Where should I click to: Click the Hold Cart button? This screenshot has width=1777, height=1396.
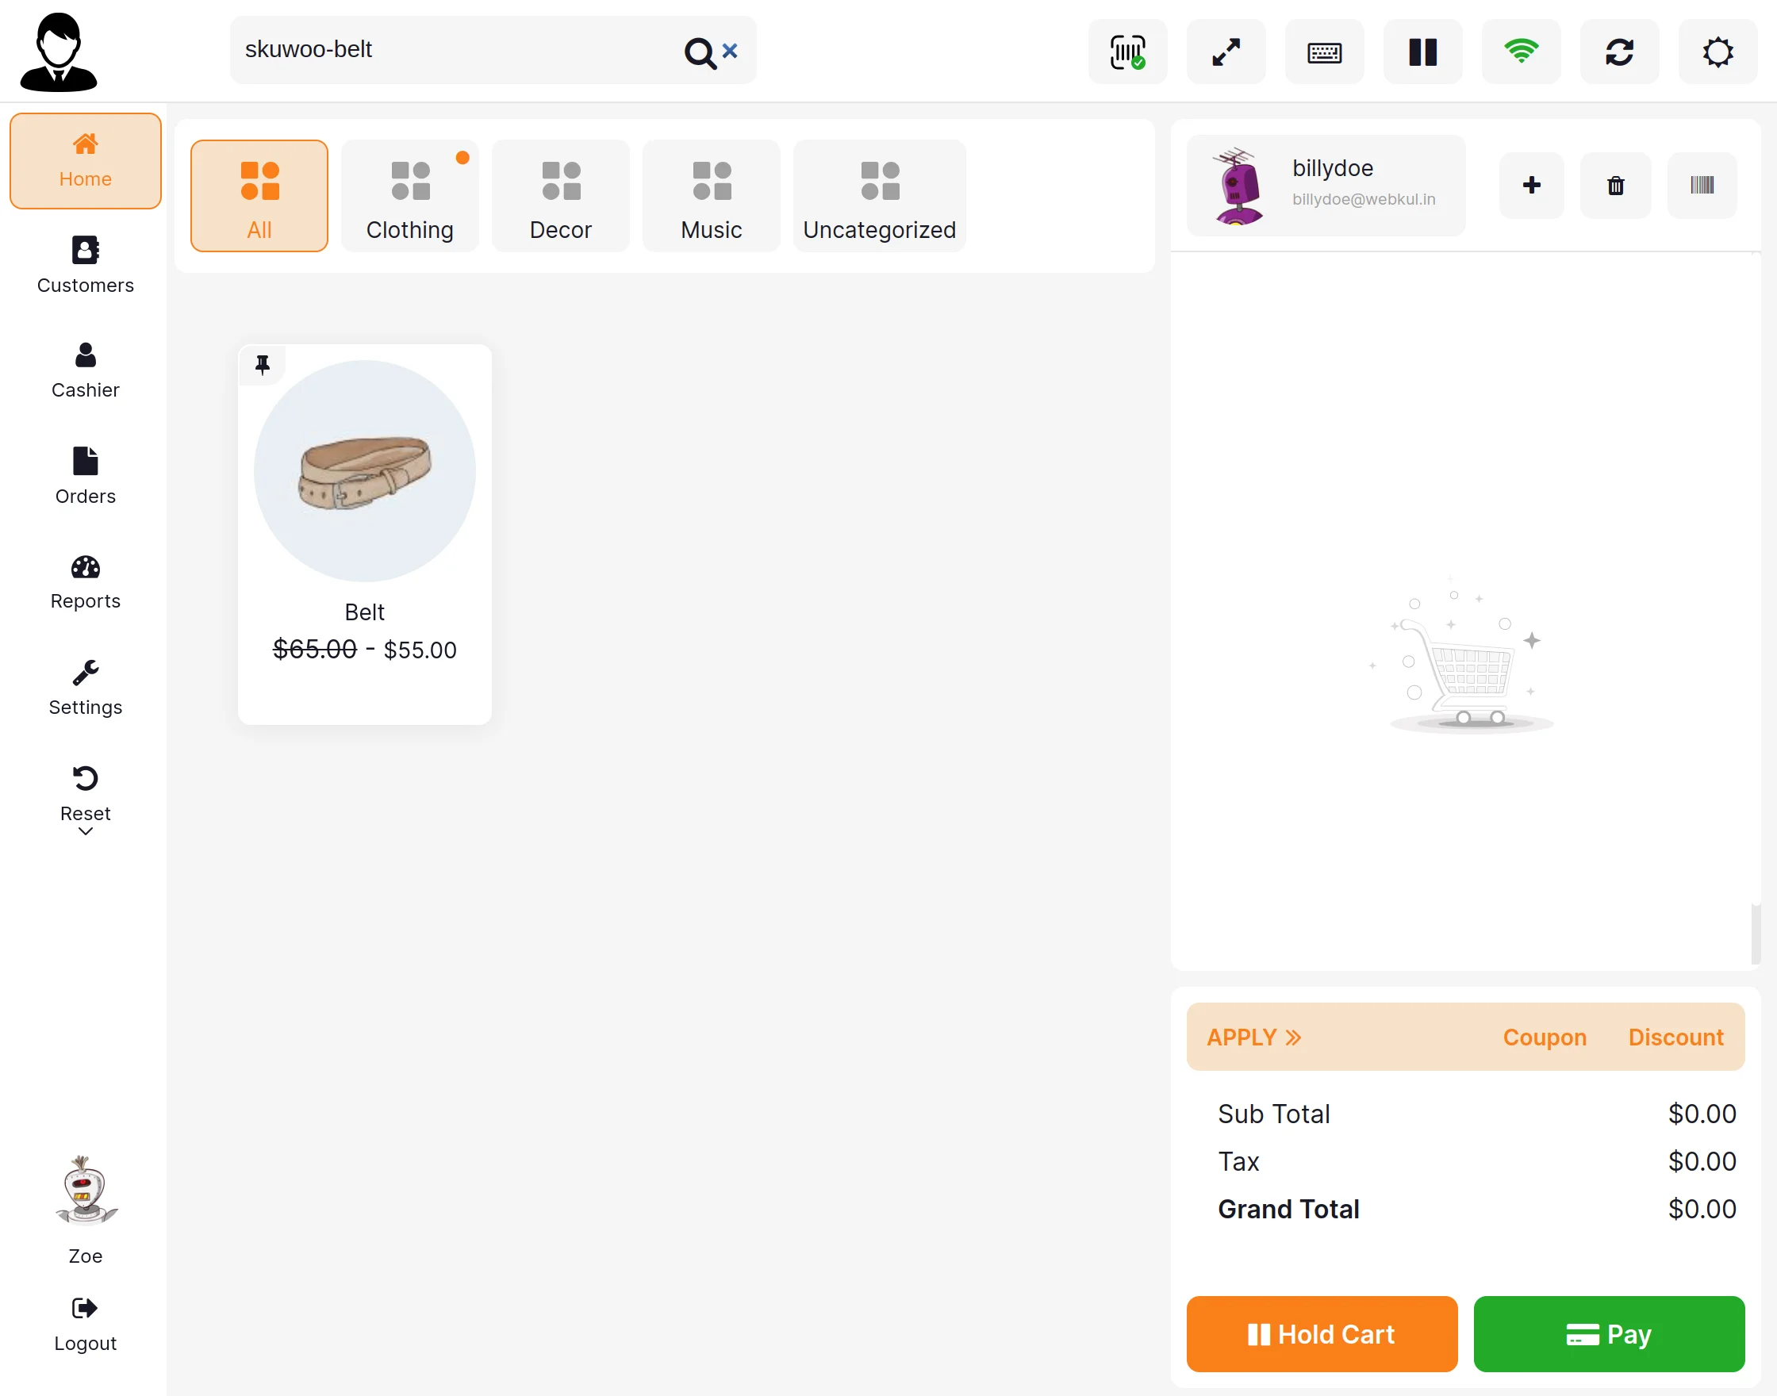coord(1321,1334)
